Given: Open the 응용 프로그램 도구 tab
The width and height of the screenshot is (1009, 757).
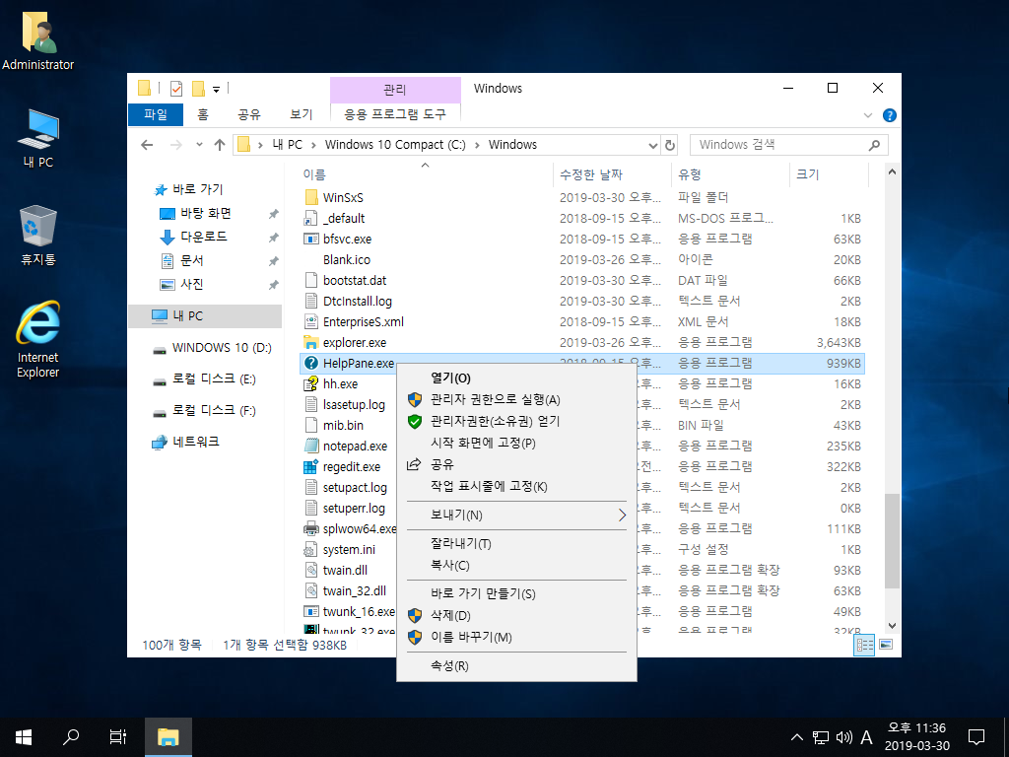Looking at the screenshot, I should (394, 114).
